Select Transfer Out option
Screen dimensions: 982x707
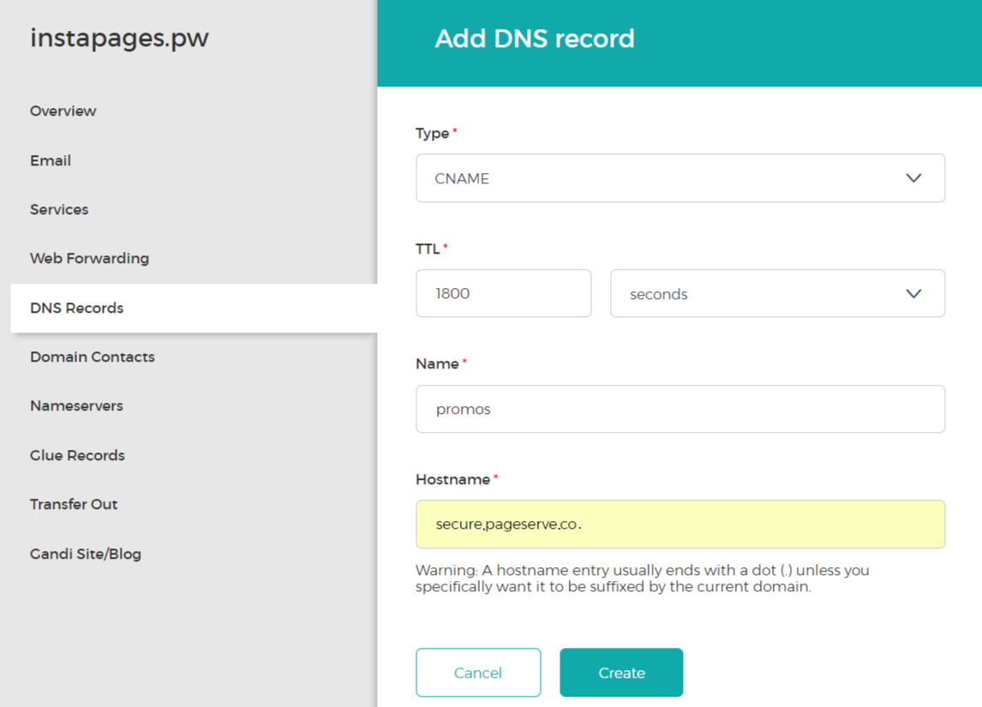(74, 505)
